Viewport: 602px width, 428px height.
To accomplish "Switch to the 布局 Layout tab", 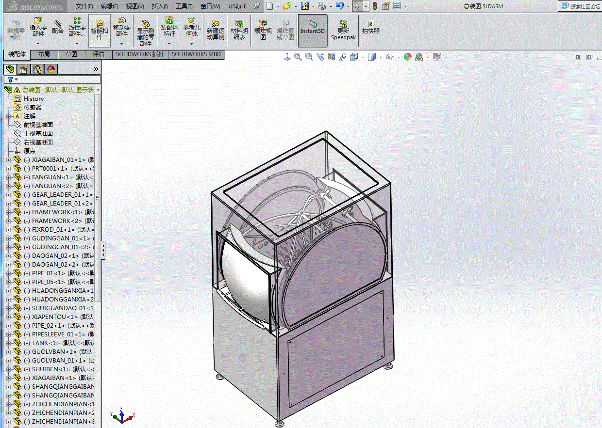I will 44,54.
